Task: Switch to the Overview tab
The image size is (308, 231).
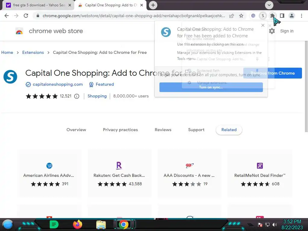Action: 76,130
